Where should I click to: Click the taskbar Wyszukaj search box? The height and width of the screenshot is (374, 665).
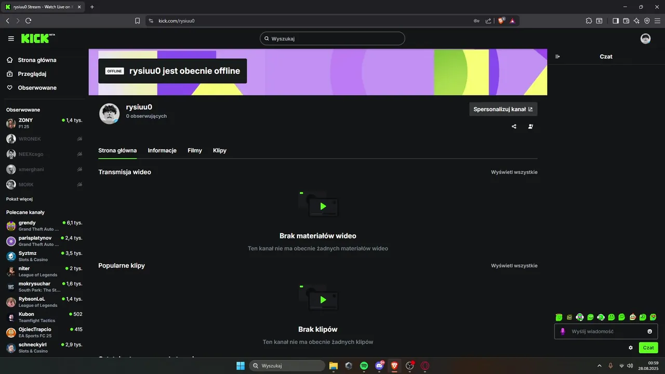pyautogui.click(x=287, y=366)
